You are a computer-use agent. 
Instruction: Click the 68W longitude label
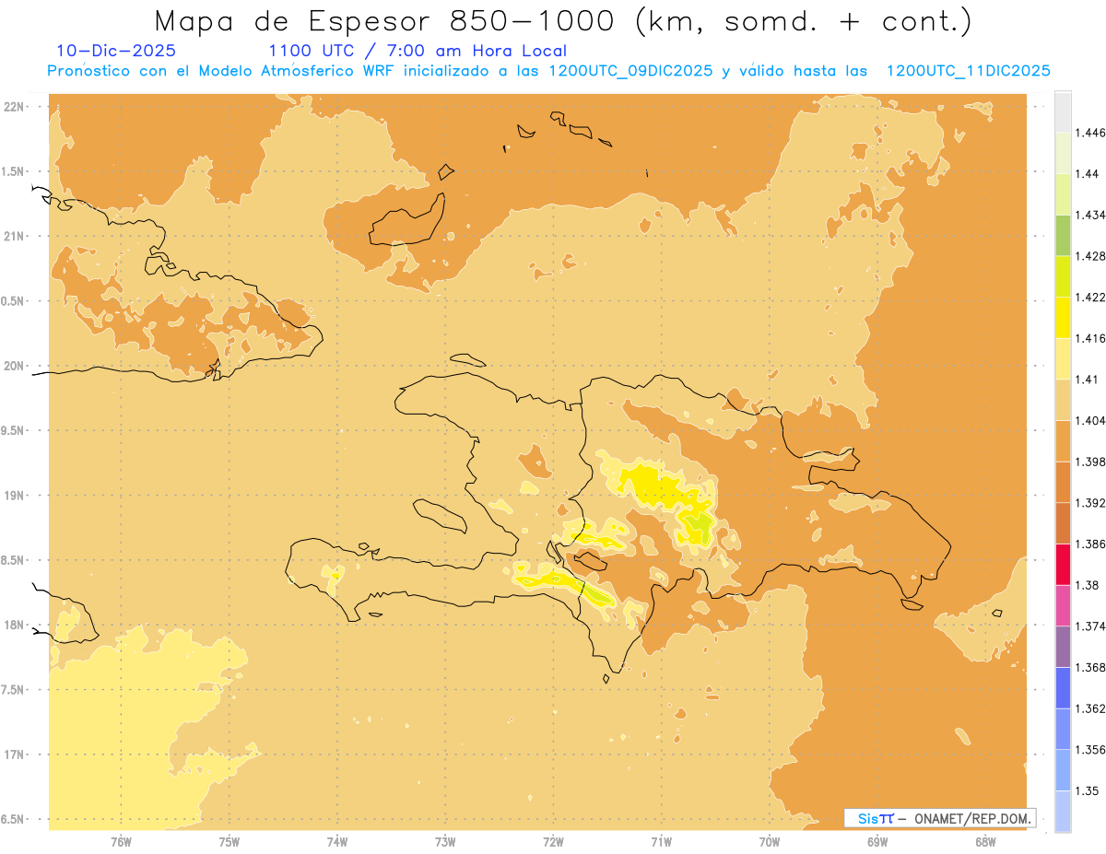click(985, 842)
